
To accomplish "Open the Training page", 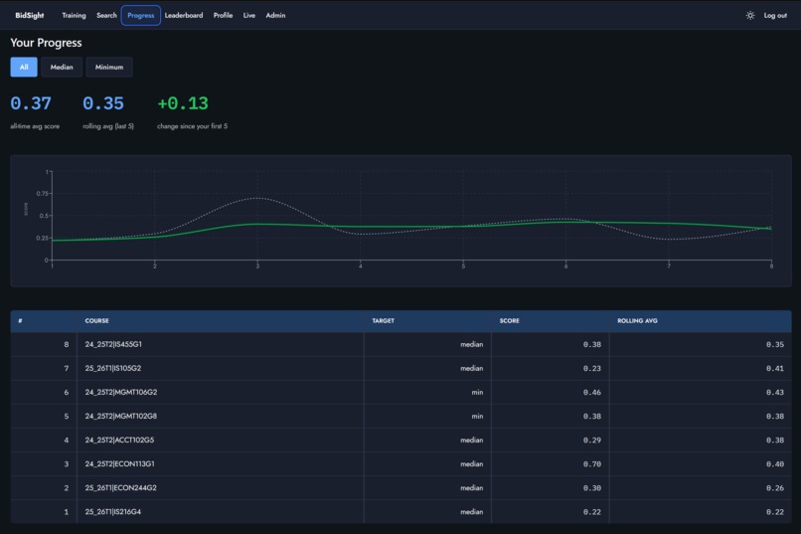I will pyautogui.click(x=75, y=15).
